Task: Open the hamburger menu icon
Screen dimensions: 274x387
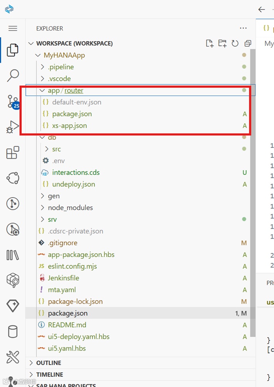Action: pyautogui.click(x=13, y=28)
